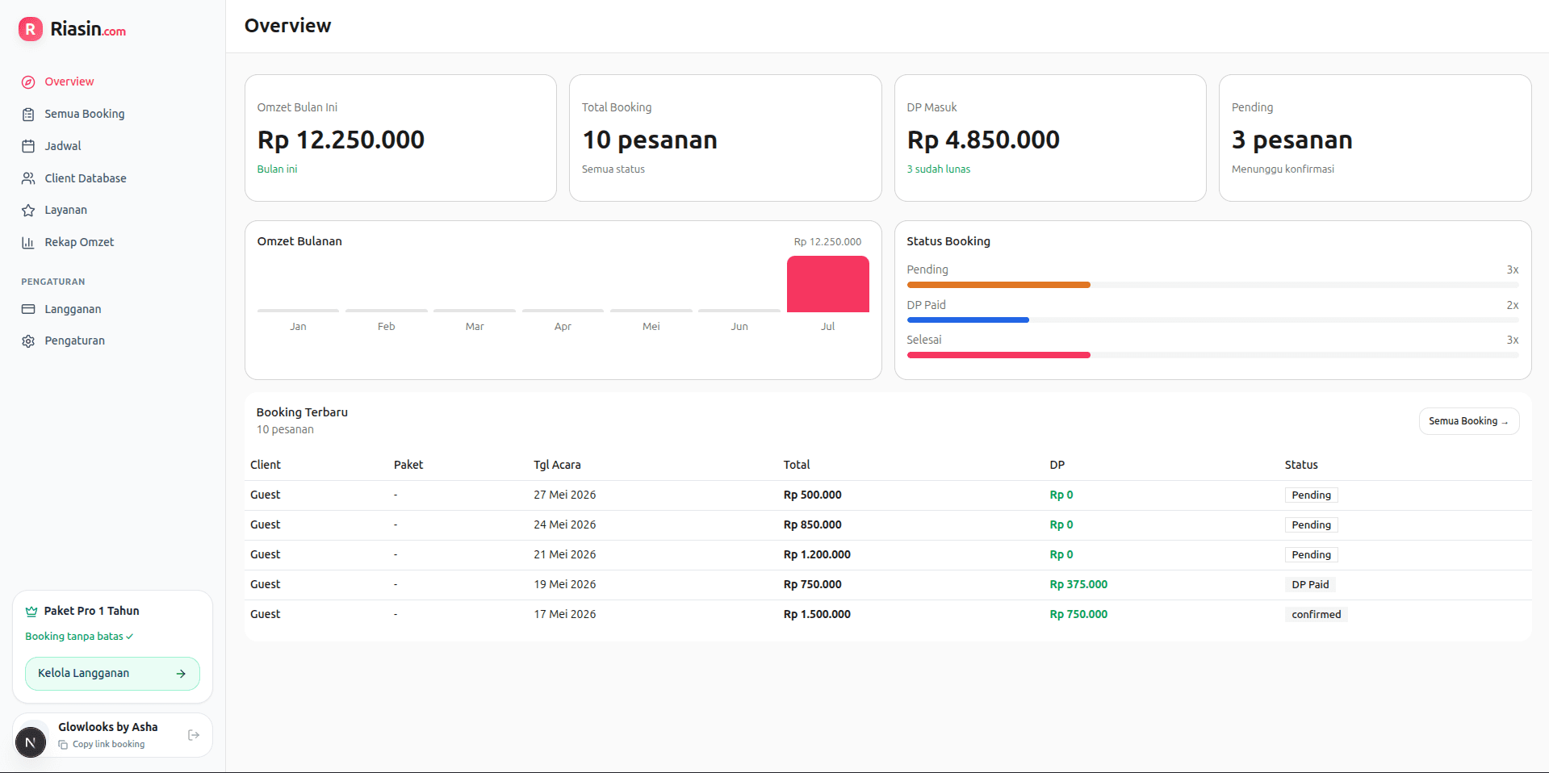Click the confirmed status badge

tap(1317, 615)
